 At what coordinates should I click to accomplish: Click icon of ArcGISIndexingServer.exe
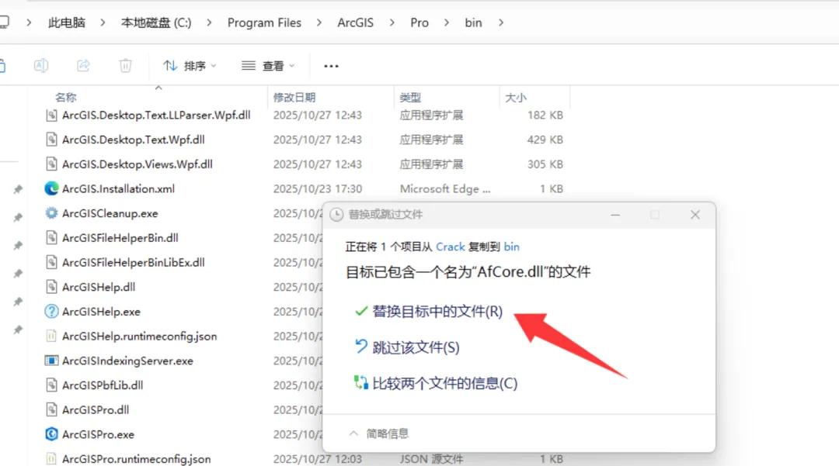pos(51,361)
